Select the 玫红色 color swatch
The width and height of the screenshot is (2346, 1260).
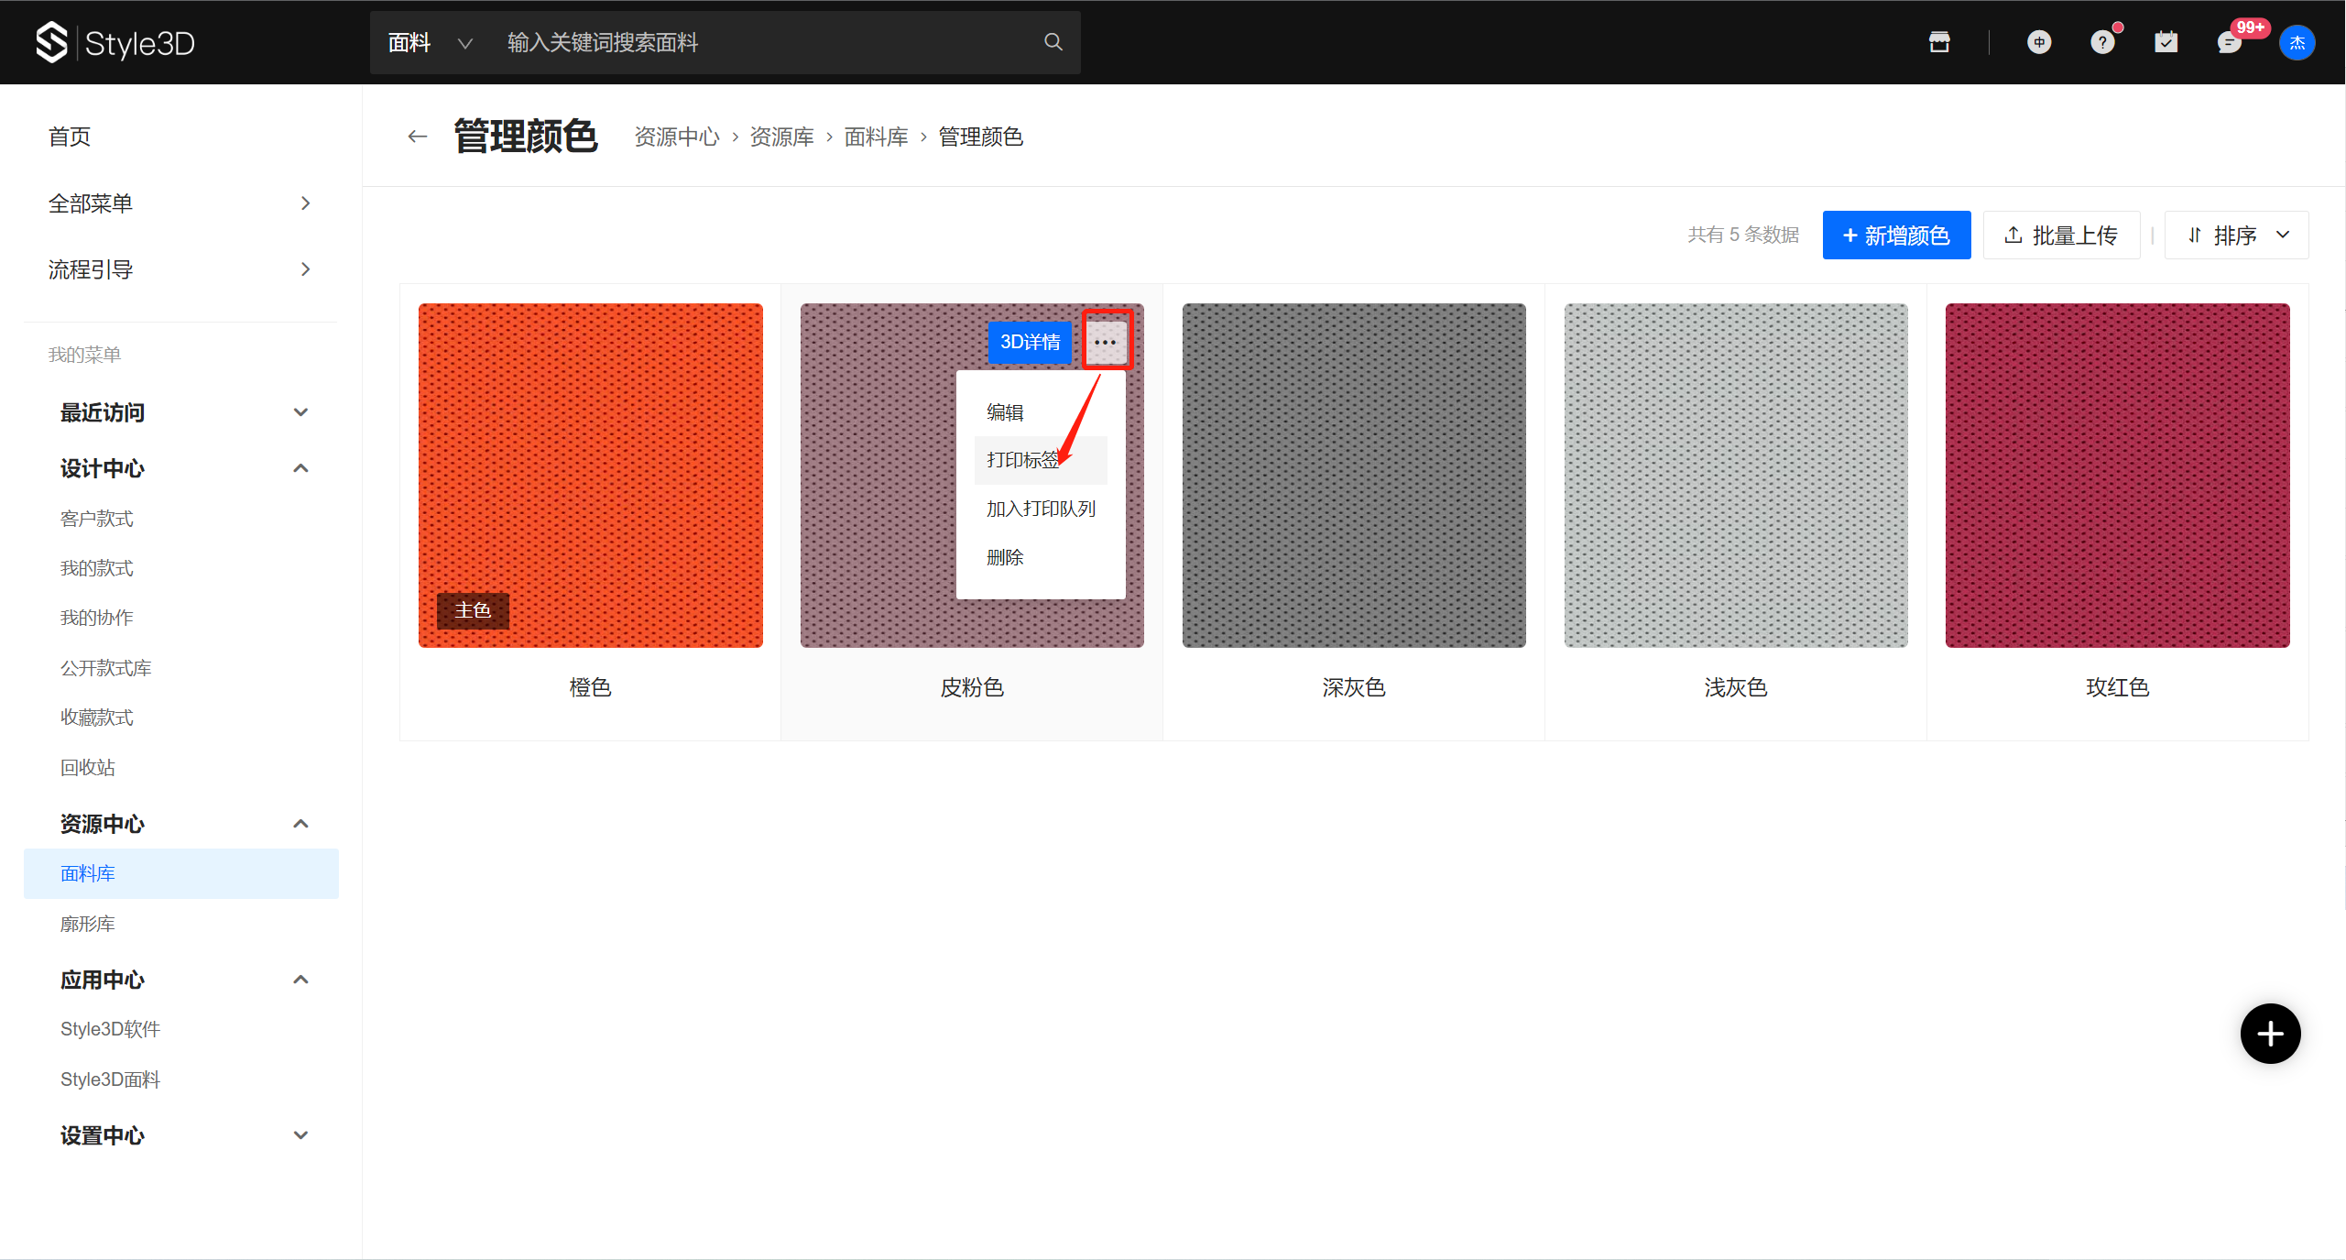tap(2116, 476)
